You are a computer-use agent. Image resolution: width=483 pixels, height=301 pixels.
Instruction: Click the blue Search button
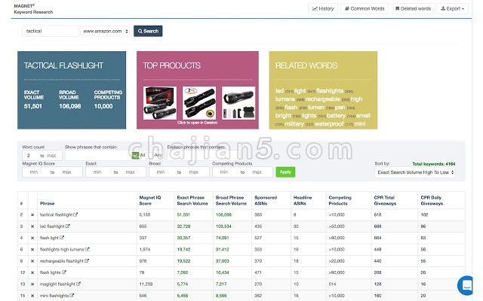pyautogui.click(x=147, y=32)
